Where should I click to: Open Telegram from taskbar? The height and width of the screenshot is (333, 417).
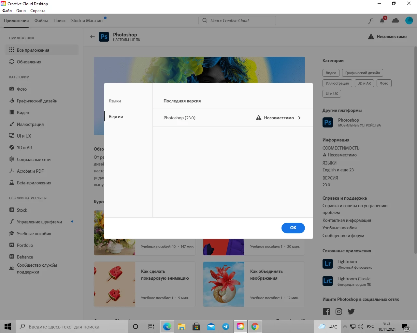(x=226, y=326)
